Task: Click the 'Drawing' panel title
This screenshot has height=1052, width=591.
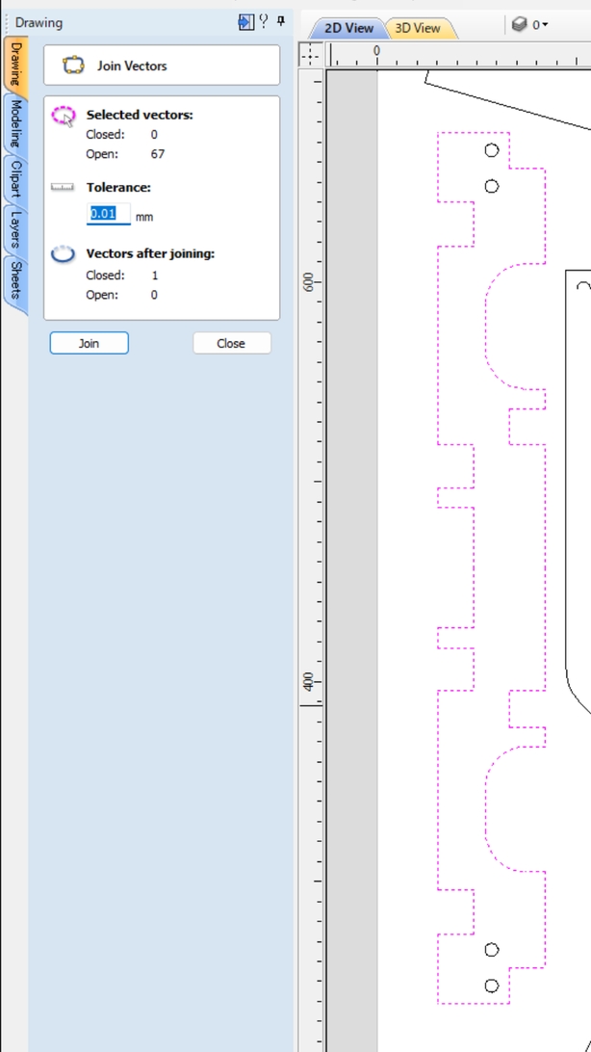Action: [x=39, y=22]
